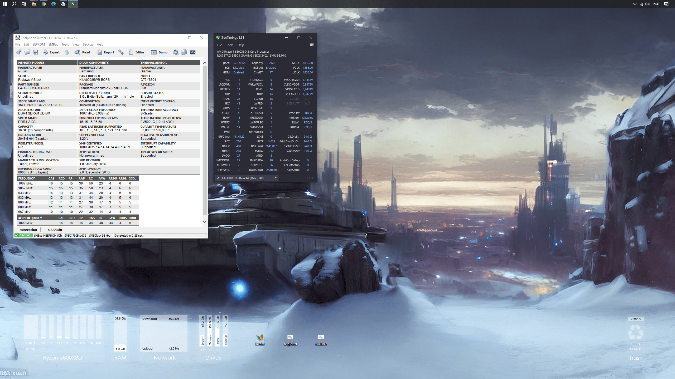675x379 pixels.
Task: Open the Editor from the toolbar
Action: pos(136,52)
